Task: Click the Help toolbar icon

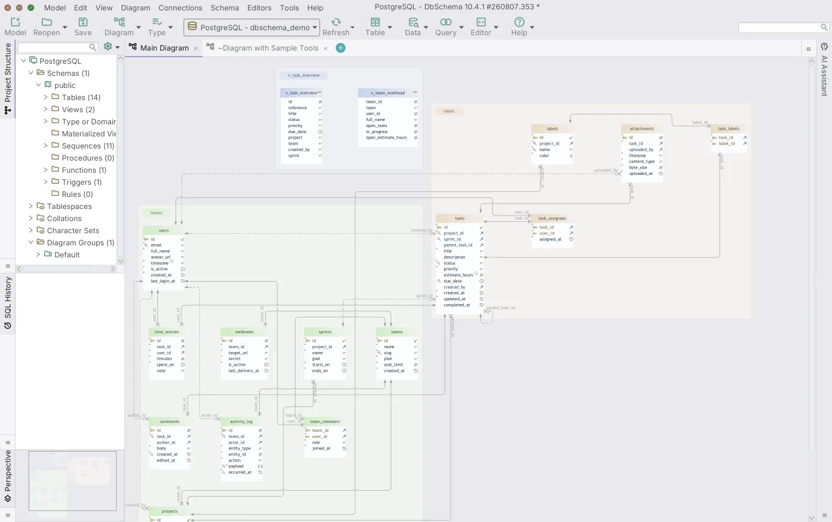Action: click(519, 22)
